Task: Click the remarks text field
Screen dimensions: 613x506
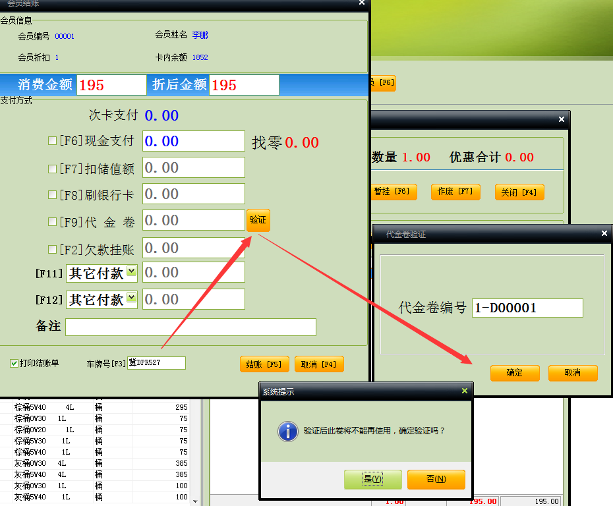Action: [x=190, y=327]
